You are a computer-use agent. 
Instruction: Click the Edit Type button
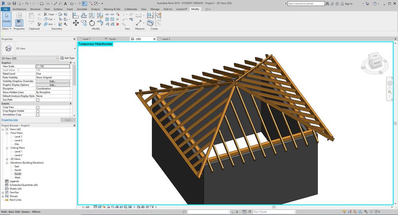[x=67, y=58]
